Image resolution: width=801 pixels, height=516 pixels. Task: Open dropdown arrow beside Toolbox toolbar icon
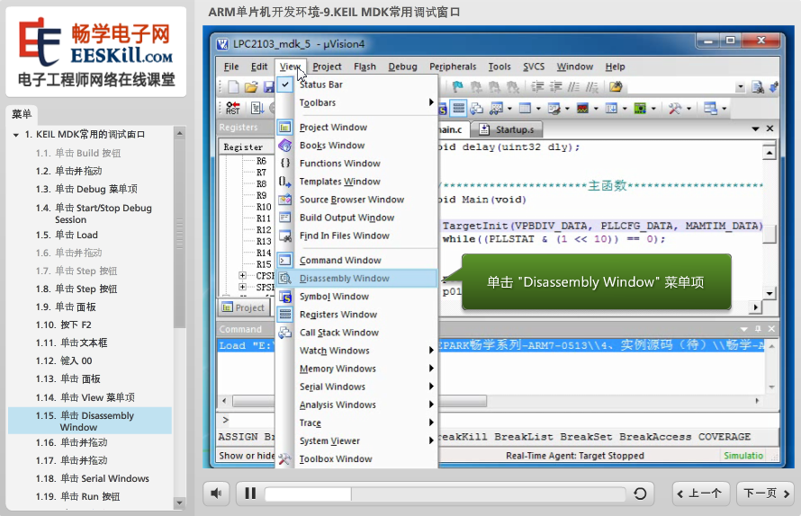pos(688,108)
